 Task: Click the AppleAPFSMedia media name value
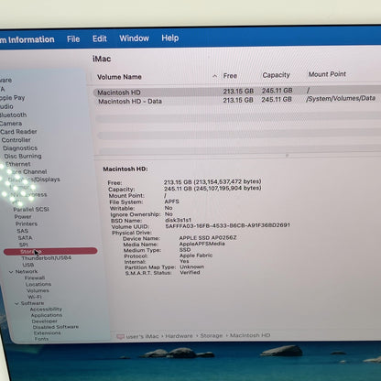click(x=202, y=244)
